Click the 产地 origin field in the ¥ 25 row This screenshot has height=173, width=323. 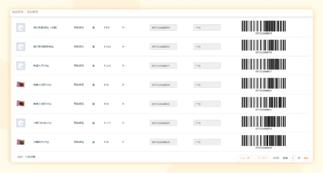[x=207, y=142]
